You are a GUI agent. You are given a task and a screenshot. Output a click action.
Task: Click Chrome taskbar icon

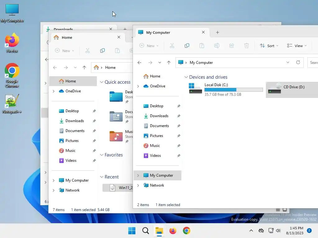[x=187, y=231]
